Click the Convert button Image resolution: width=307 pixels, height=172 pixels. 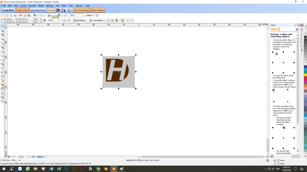coord(51,10)
